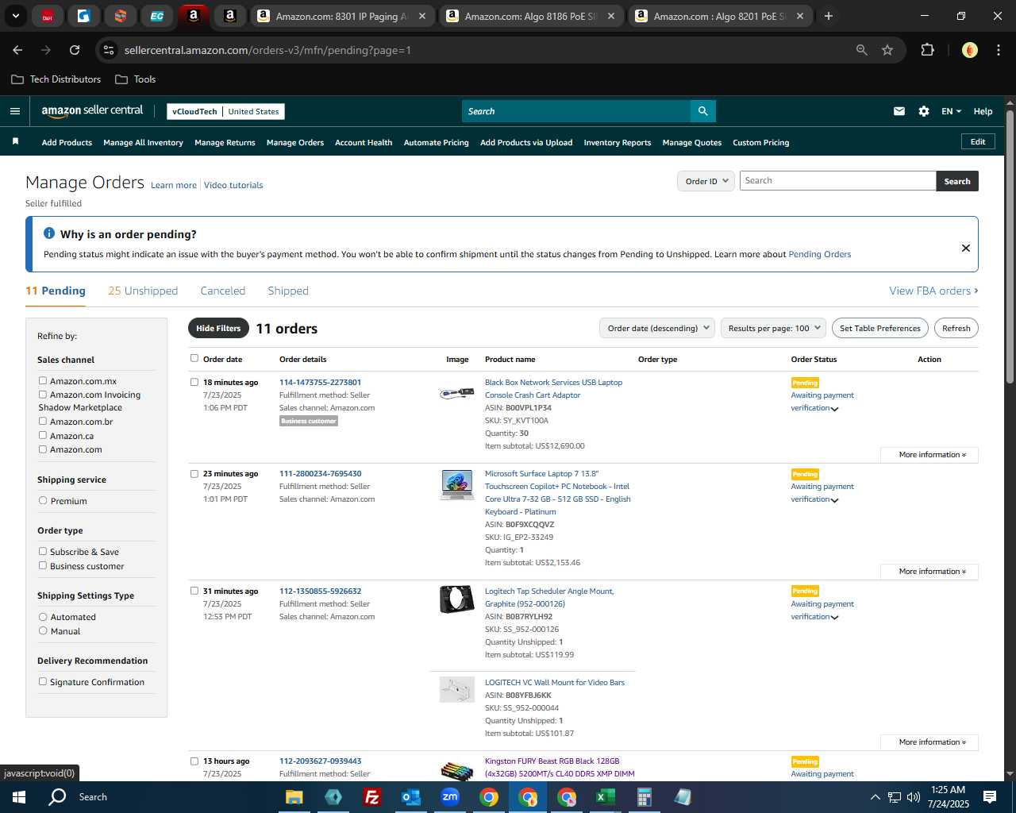Click the header Search input box
This screenshot has width=1016, height=813.
576,111
